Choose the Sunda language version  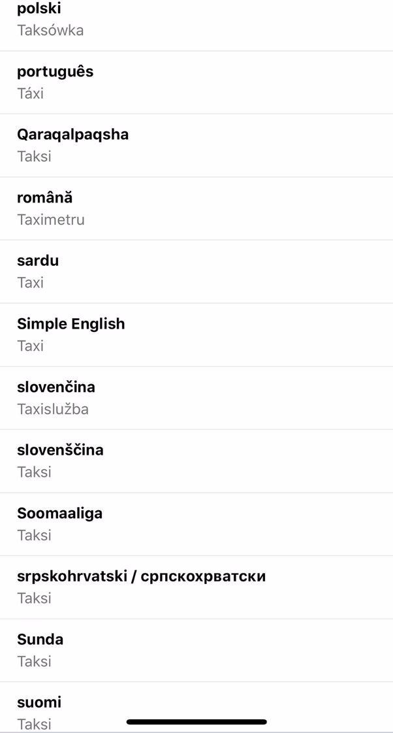[196, 650]
